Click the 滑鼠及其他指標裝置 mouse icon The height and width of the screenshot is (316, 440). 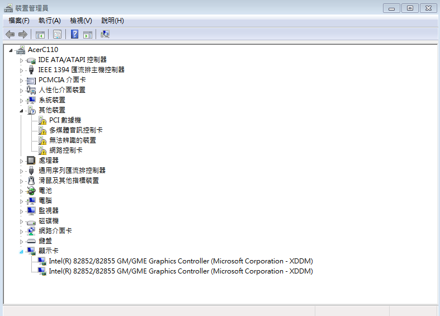coord(31,181)
